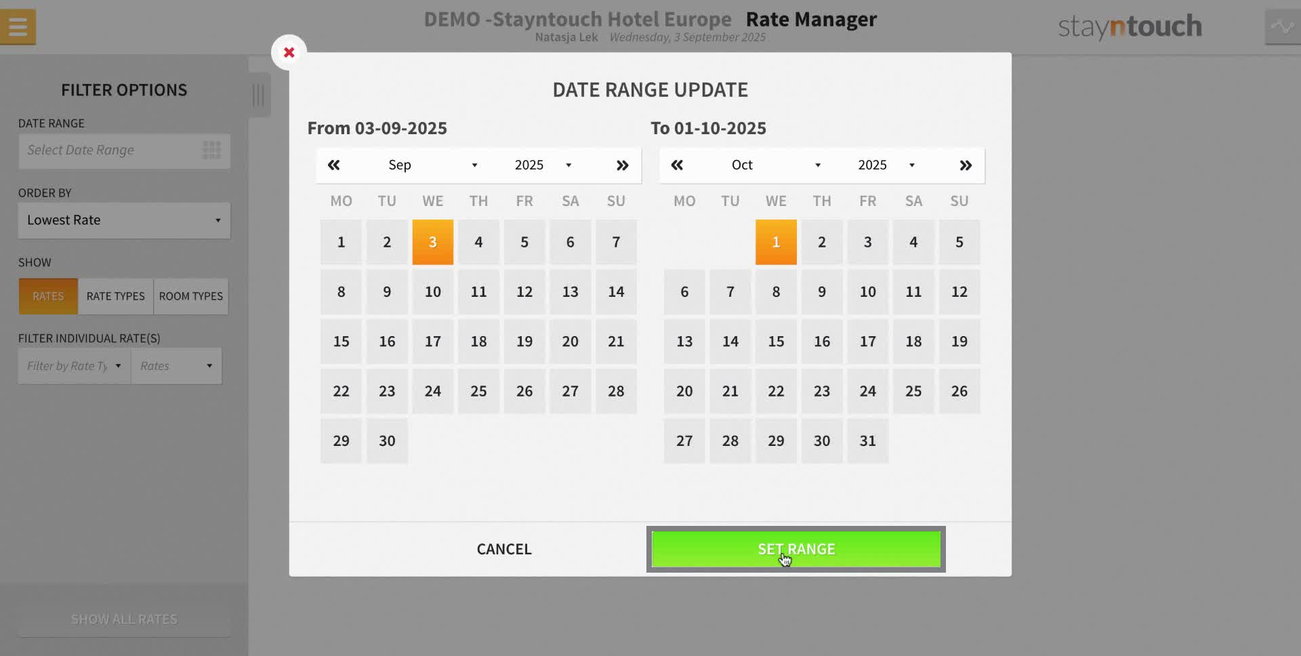Pick September 12 in From calendar
Viewport: 1301px width, 656px height.
click(524, 291)
